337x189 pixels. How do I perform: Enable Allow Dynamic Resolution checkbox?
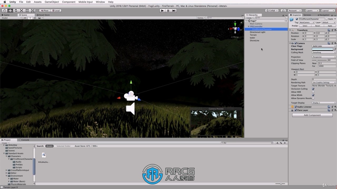(x=313, y=98)
